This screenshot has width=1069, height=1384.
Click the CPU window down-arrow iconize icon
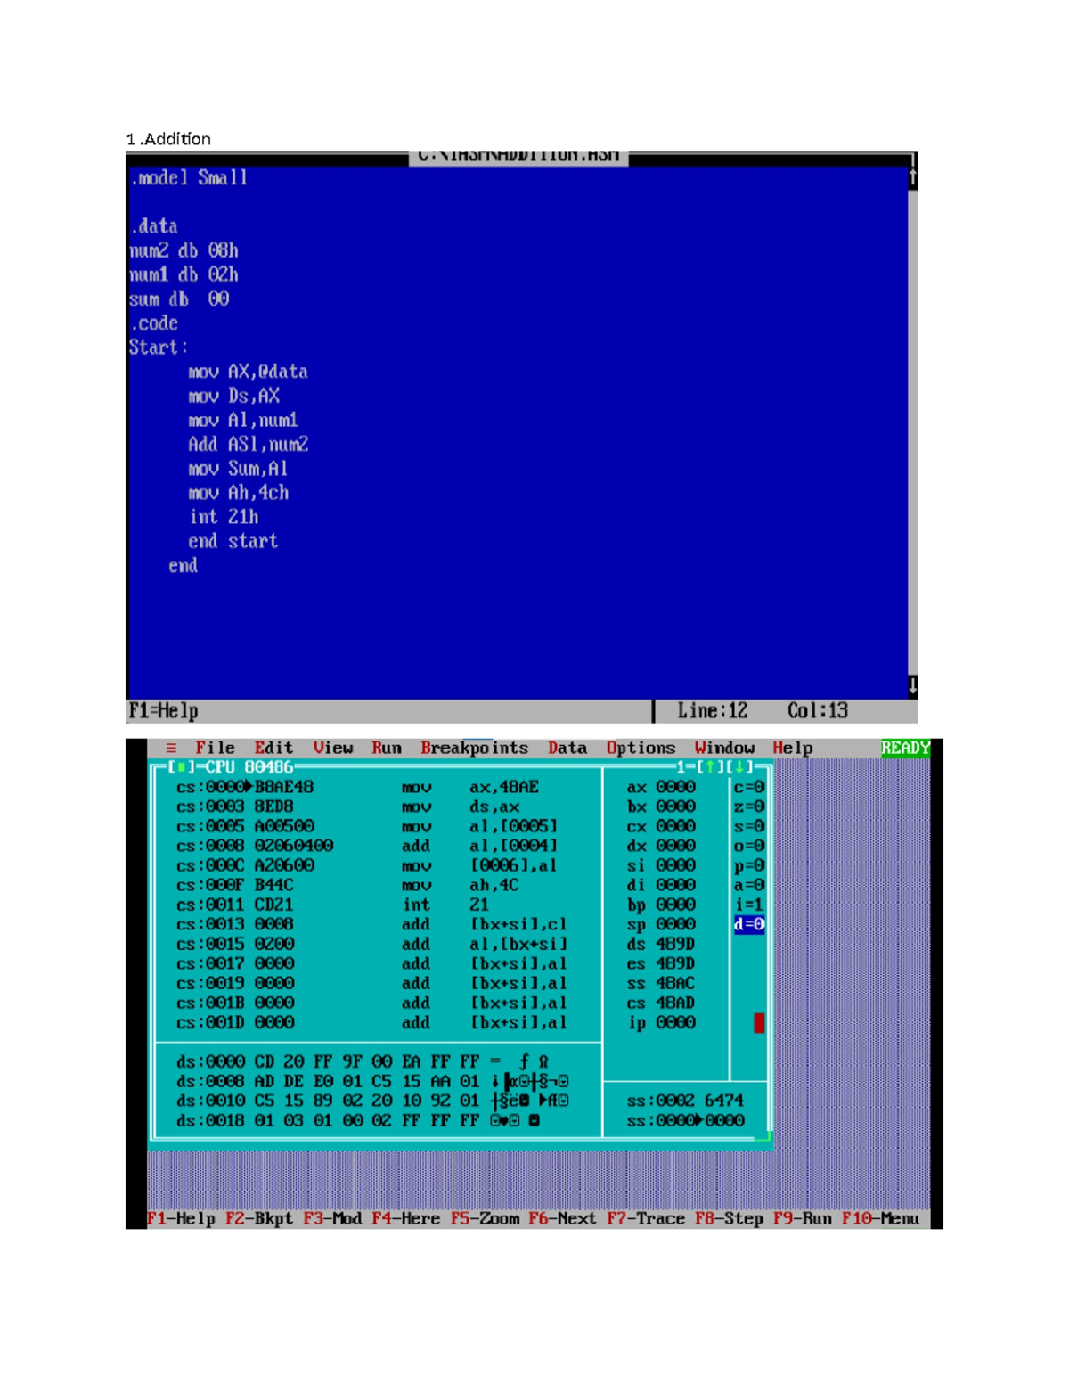(739, 767)
